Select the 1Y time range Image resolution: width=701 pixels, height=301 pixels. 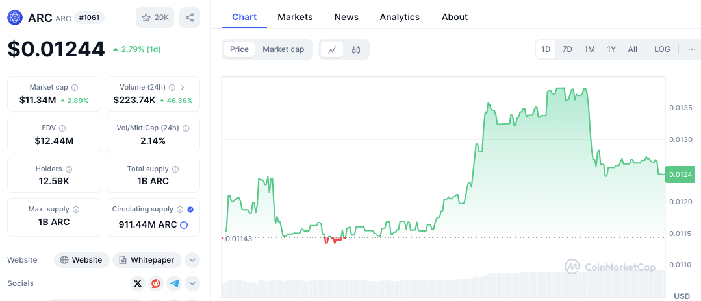tap(611, 49)
